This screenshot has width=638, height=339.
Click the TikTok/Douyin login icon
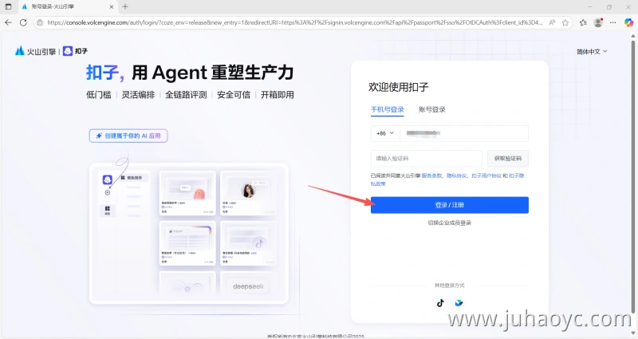pos(440,303)
